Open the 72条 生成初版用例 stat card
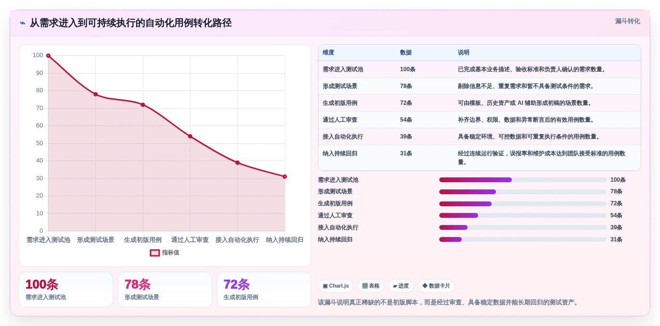 (x=264, y=289)
